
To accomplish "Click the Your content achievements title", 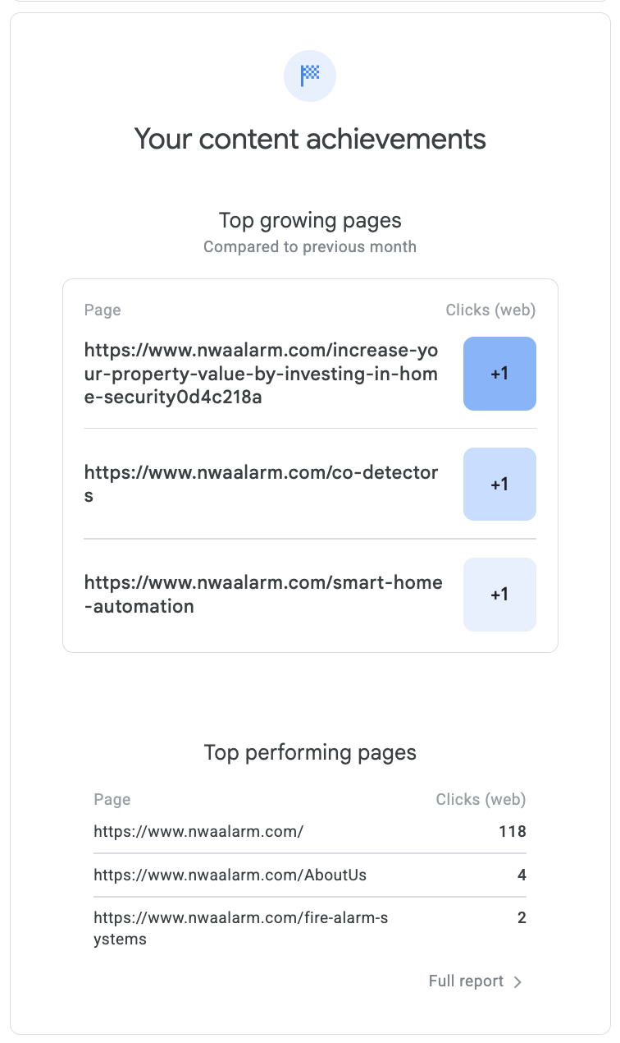I will (310, 139).
